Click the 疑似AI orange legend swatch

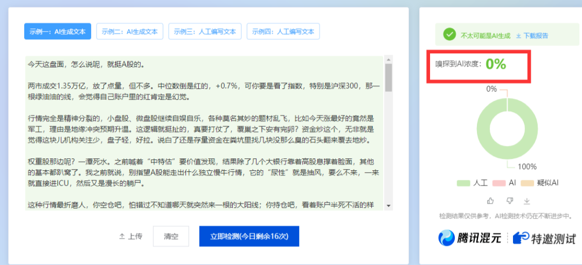528,183
